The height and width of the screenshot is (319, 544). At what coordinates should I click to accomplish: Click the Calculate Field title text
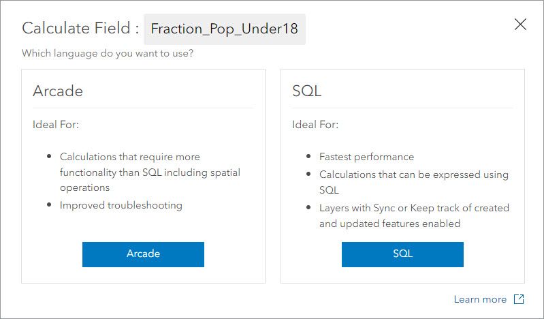point(80,29)
